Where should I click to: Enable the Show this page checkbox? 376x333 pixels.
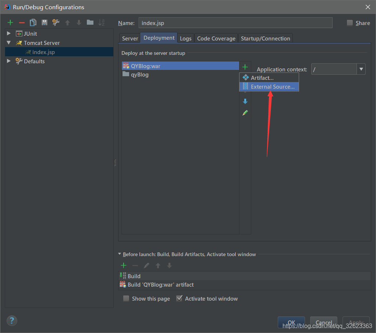point(126,298)
